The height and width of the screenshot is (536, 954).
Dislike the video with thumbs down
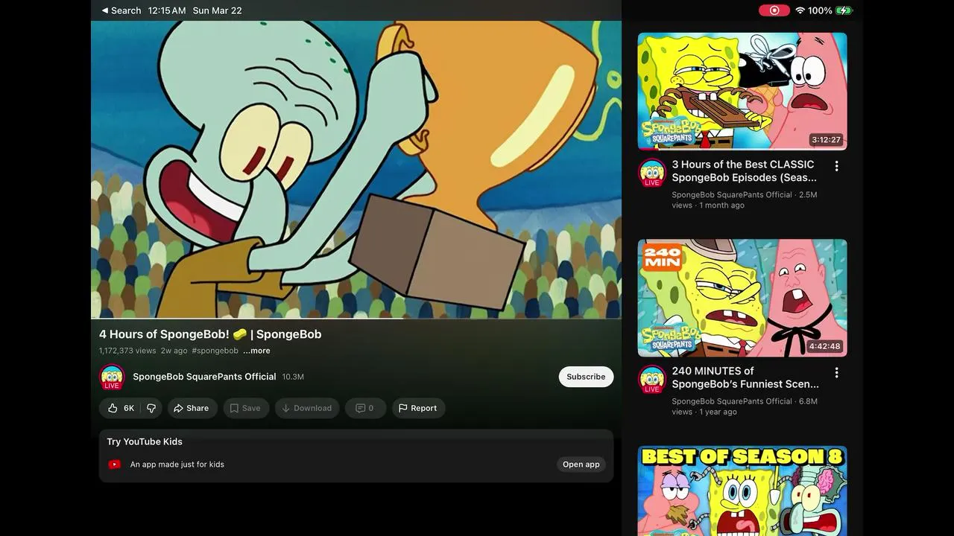151,408
